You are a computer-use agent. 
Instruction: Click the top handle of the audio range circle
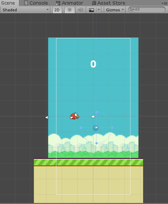[96, 112]
